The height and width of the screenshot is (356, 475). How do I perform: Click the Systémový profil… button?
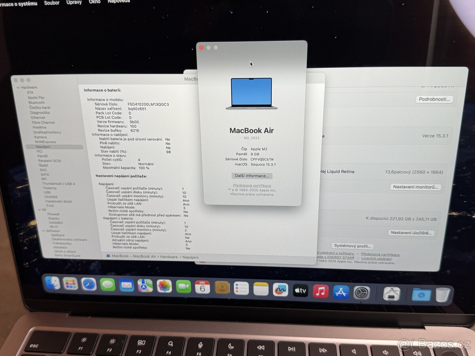[352, 246]
